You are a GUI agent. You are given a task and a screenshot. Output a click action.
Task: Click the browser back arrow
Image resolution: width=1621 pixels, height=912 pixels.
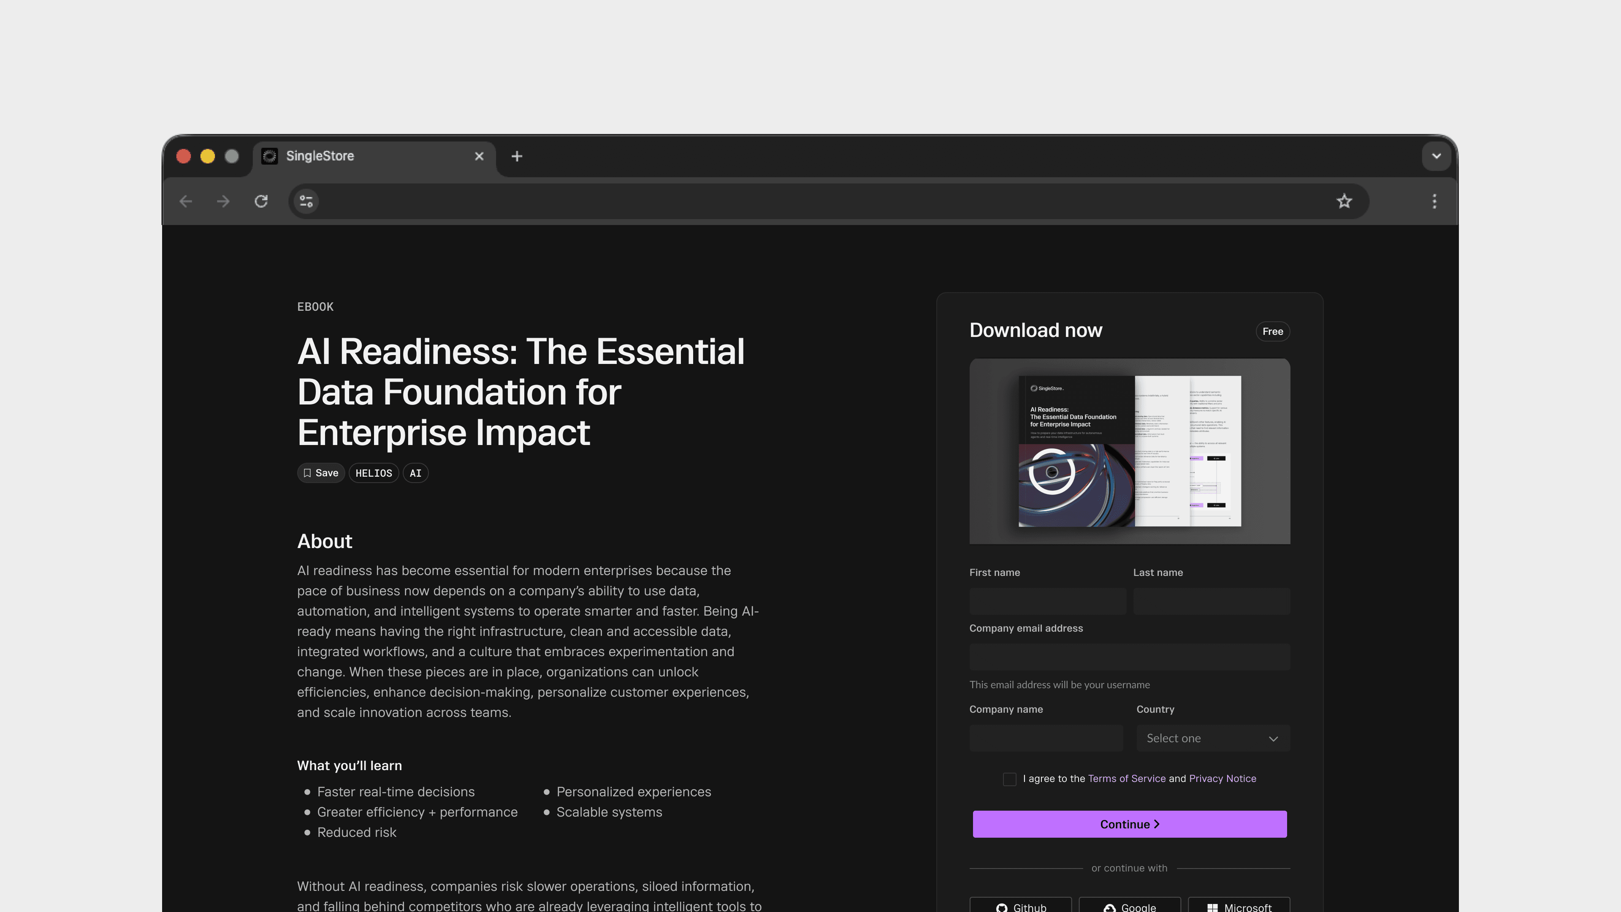coord(186,201)
